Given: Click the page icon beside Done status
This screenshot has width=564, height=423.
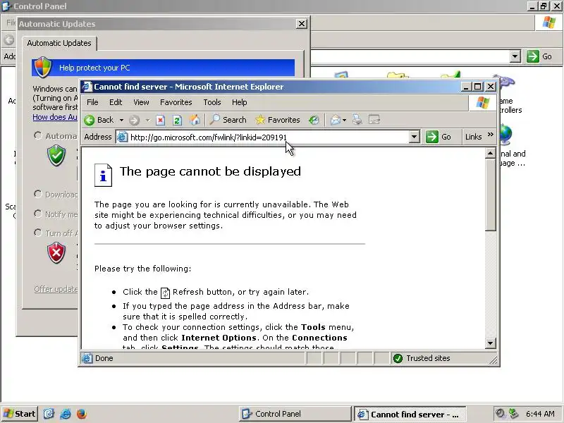Looking at the screenshot, I should (x=87, y=358).
